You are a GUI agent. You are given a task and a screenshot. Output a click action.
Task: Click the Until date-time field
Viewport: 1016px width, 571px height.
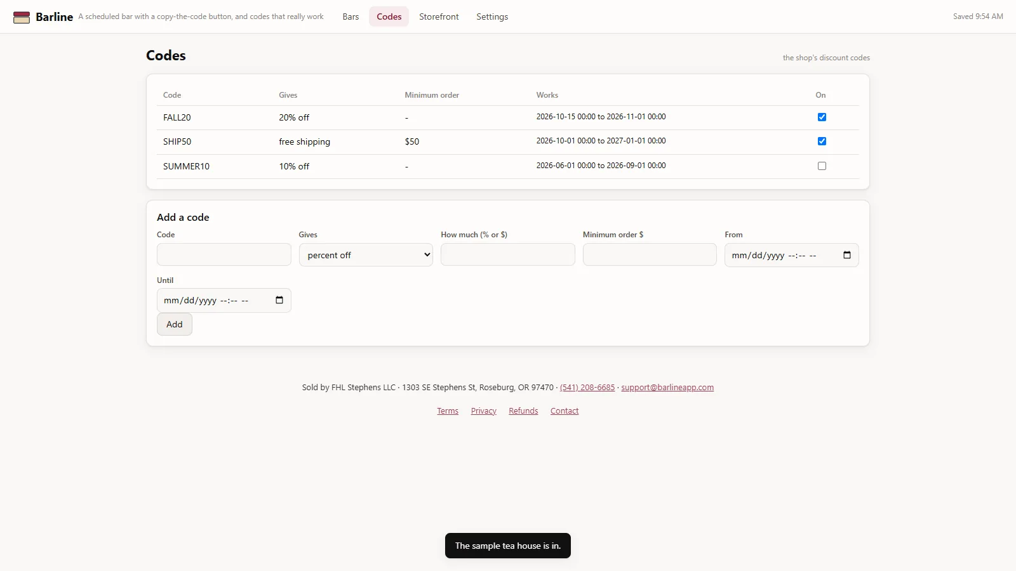click(x=224, y=301)
